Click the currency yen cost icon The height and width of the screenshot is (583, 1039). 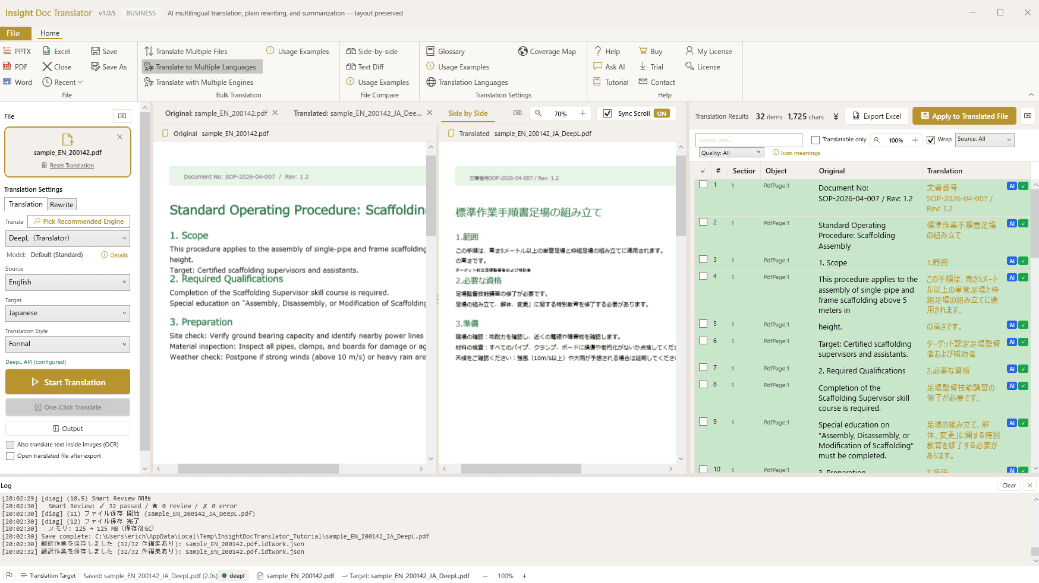[836, 116]
